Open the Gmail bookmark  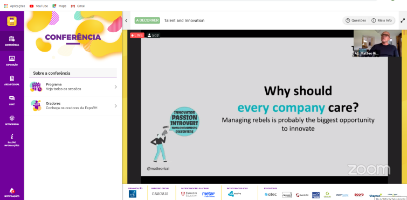click(78, 6)
